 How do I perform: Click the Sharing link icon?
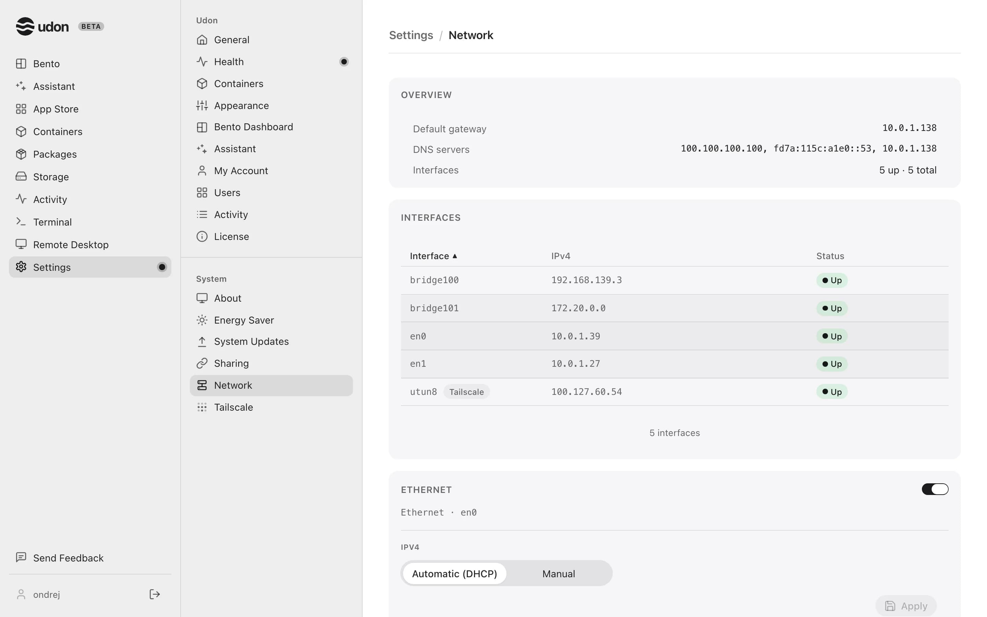coord(202,363)
